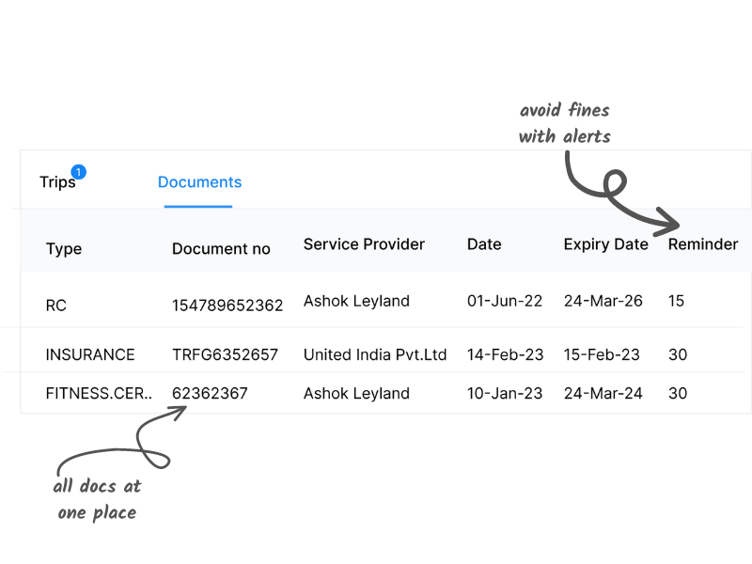This screenshot has height=564, width=752.
Task: Click the Reminder column header
Action: [x=703, y=244]
